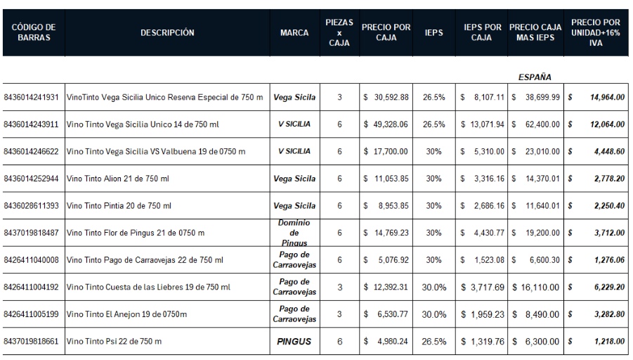Select the 14,964.00 unit price cell
This screenshot has width=633, height=360.
[x=596, y=97]
